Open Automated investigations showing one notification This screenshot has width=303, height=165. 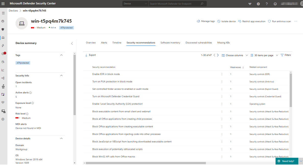click(3, 53)
